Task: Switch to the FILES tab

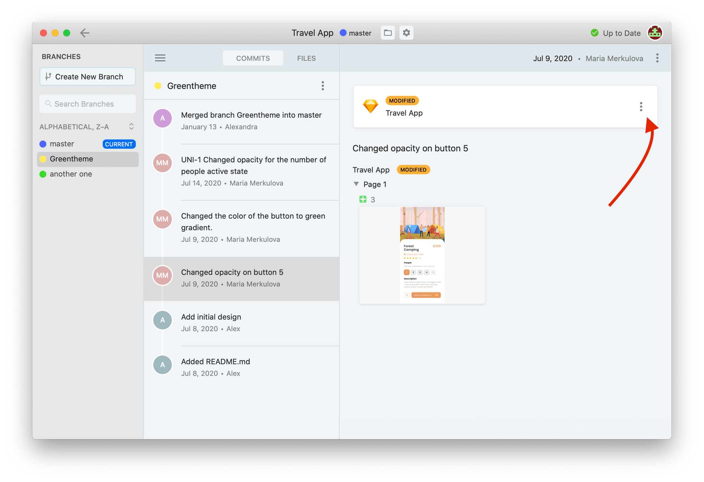Action: [x=306, y=58]
